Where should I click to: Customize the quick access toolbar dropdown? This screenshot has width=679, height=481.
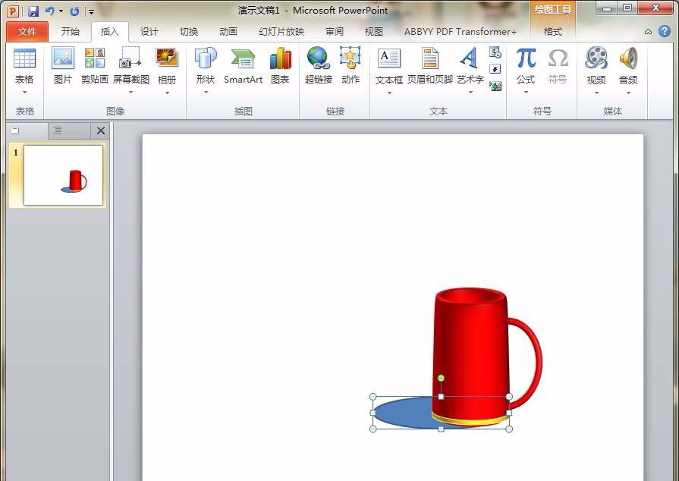pyautogui.click(x=91, y=11)
